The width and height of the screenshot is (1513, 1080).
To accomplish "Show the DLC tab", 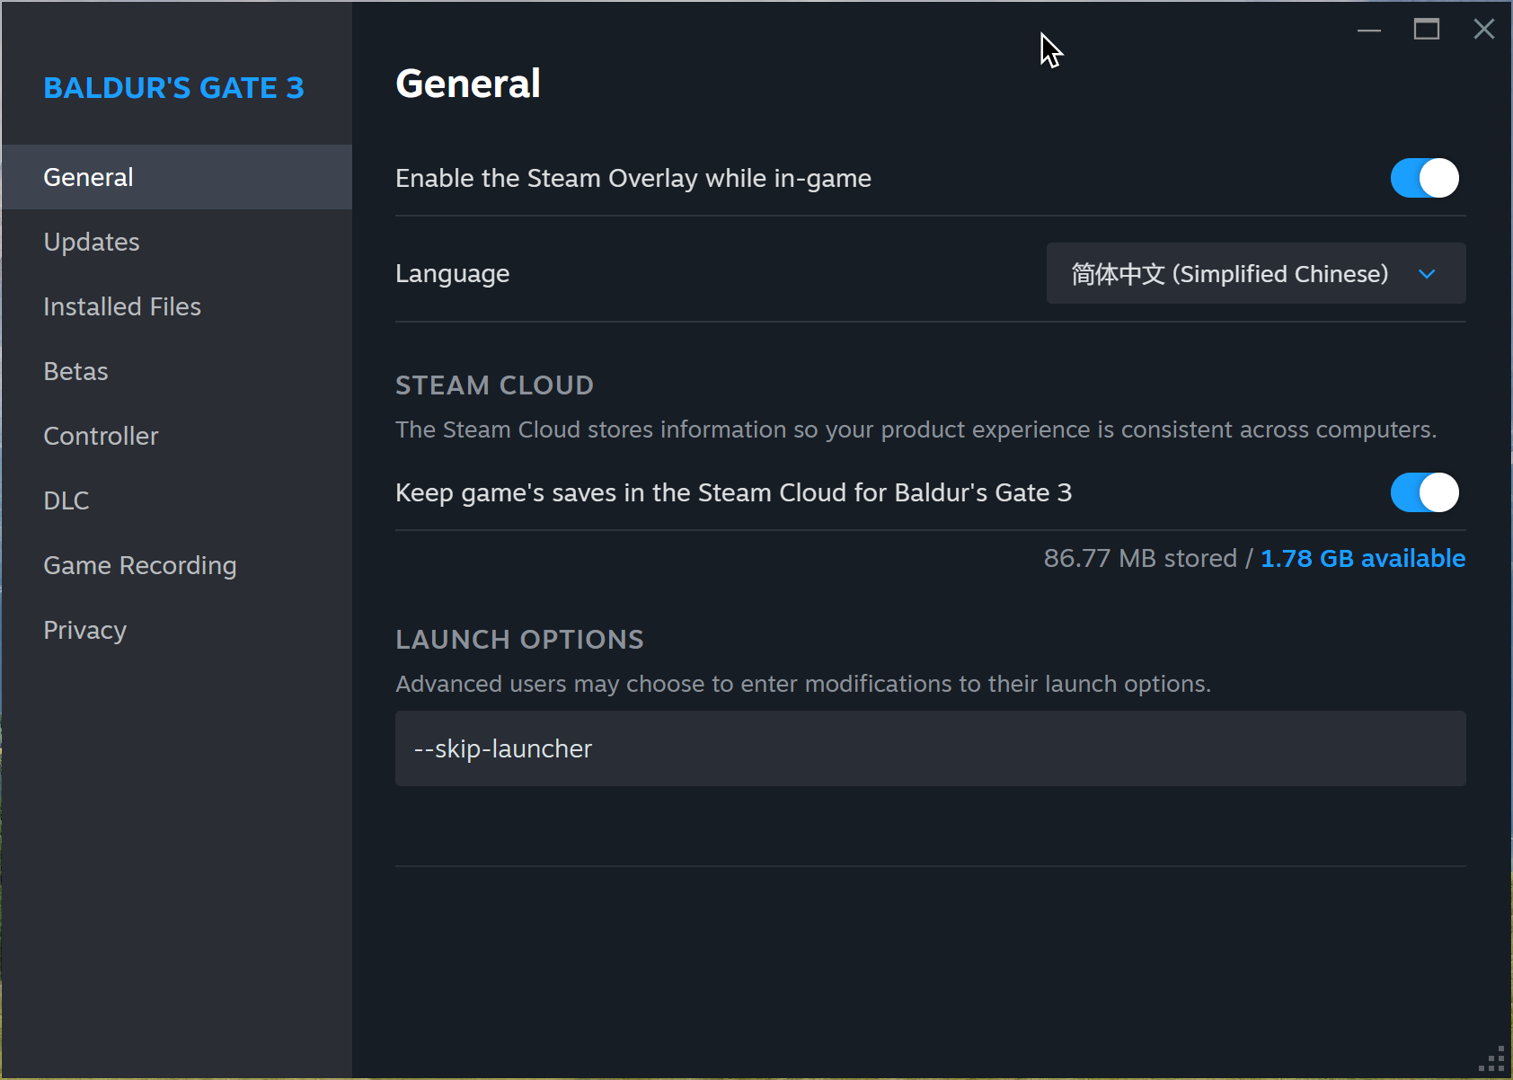I will pos(177,500).
